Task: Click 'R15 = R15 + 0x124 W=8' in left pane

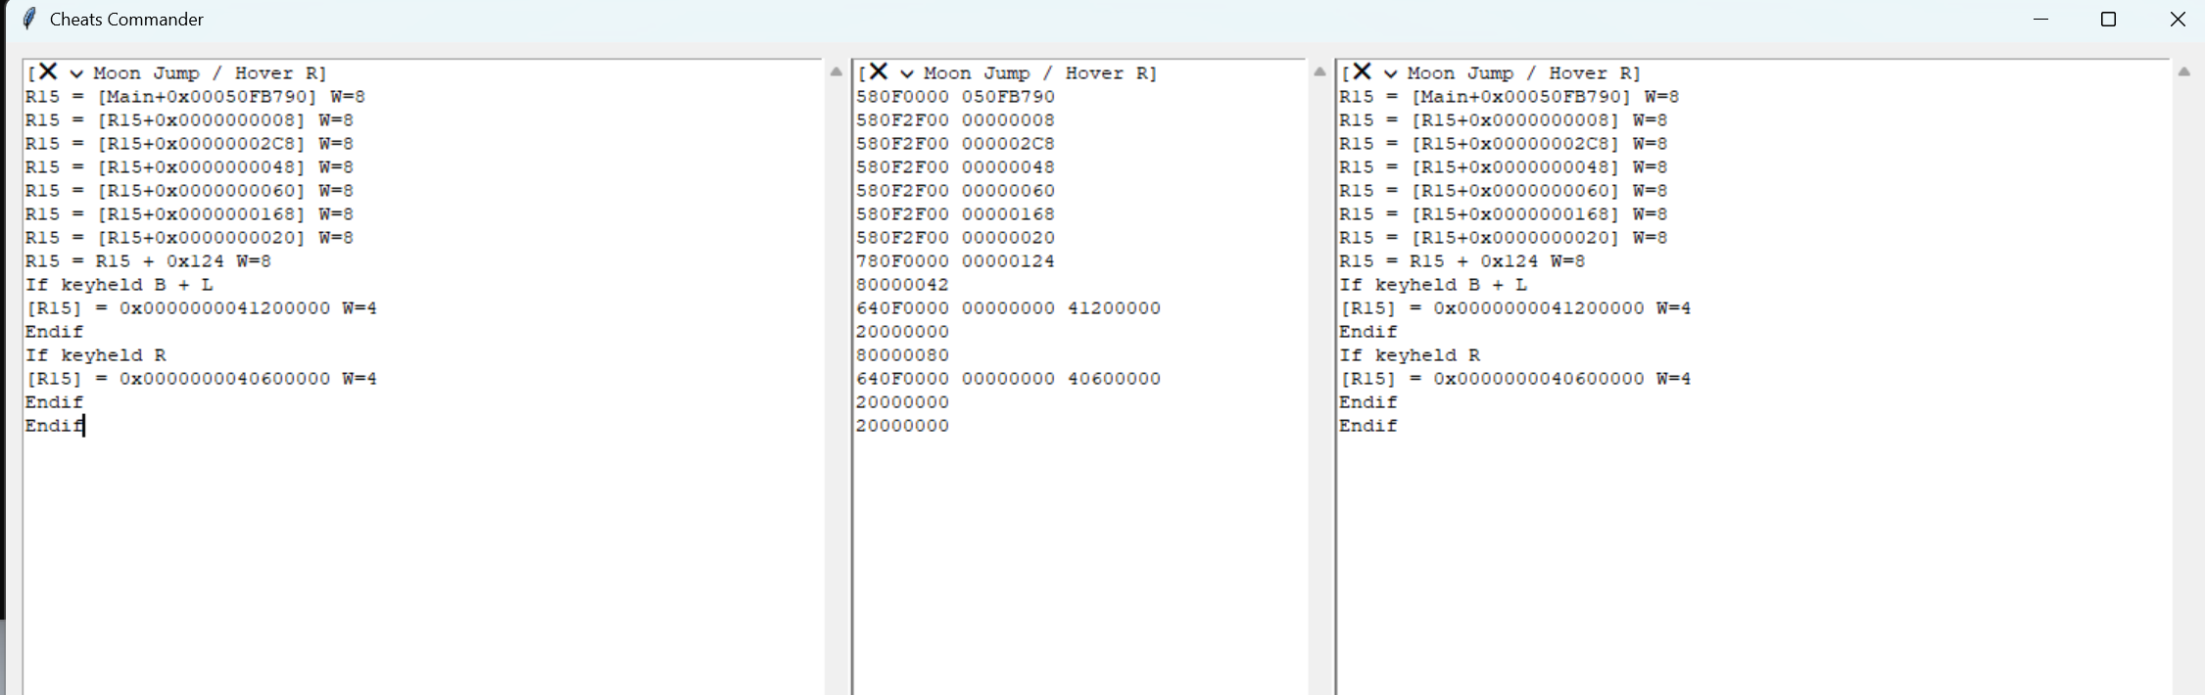Action: pyautogui.click(x=148, y=261)
